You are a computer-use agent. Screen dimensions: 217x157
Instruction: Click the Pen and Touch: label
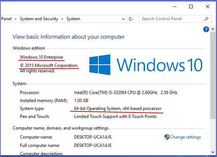[x=35, y=116]
